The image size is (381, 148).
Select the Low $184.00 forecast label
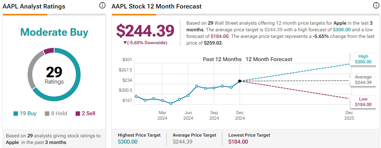click(x=363, y=102)
